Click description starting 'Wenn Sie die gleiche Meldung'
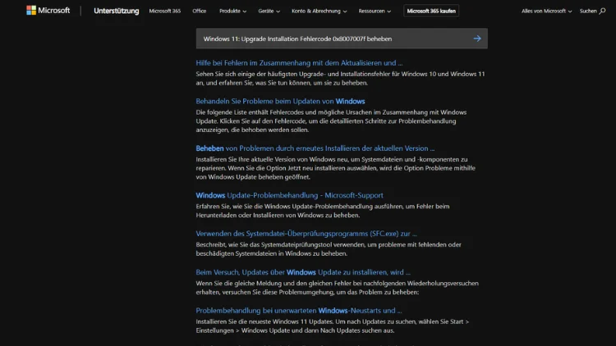Screen dimensions: 616x346 (337, 288)
